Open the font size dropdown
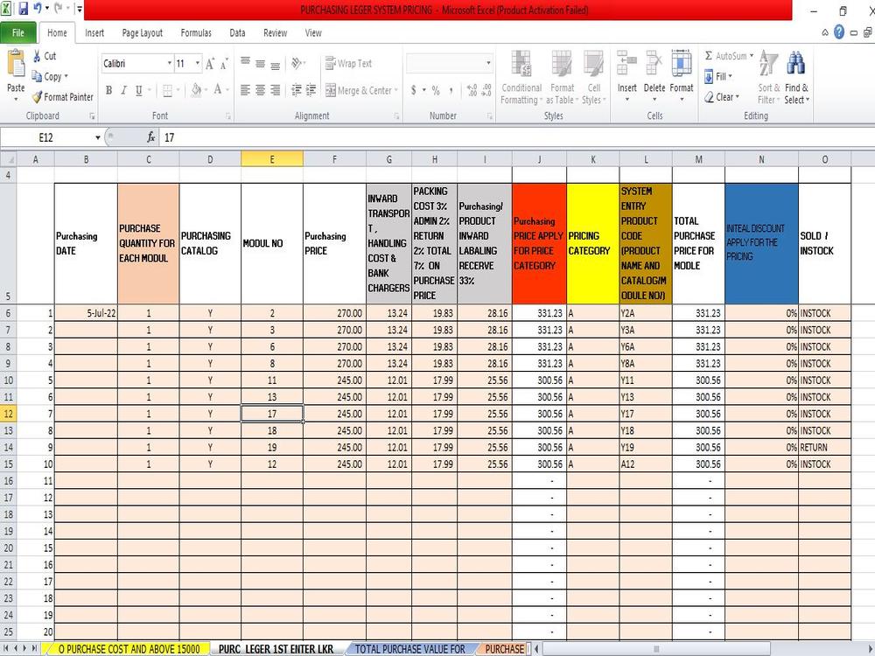Screen dimensions: 875x656 [x=198, y=64]
